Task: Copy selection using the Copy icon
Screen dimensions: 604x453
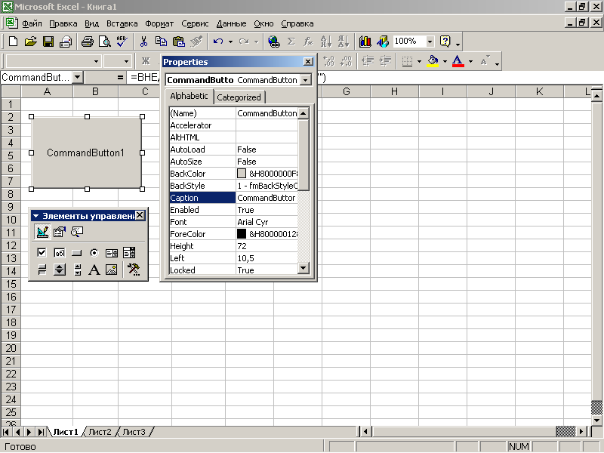Action: point(161,42)
